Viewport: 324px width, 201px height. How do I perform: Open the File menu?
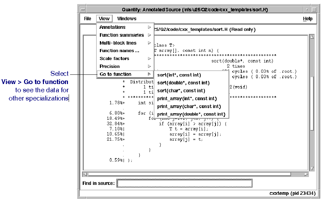(x=88, y=19)
